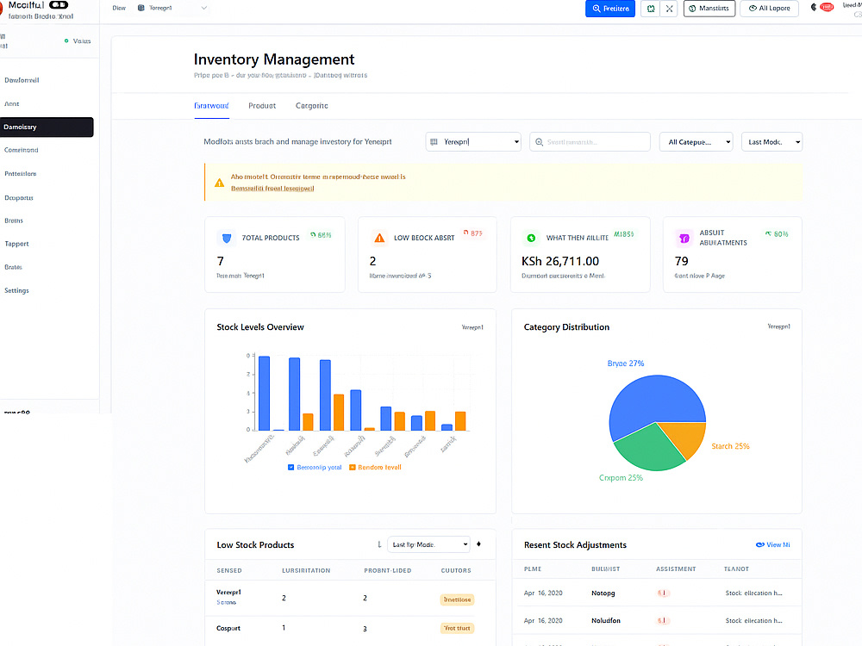The image size is (862, 646).
Task: Click the sort icon left of Low Stock dropdown
Action: pyautogui.click(x=379, y=544)
